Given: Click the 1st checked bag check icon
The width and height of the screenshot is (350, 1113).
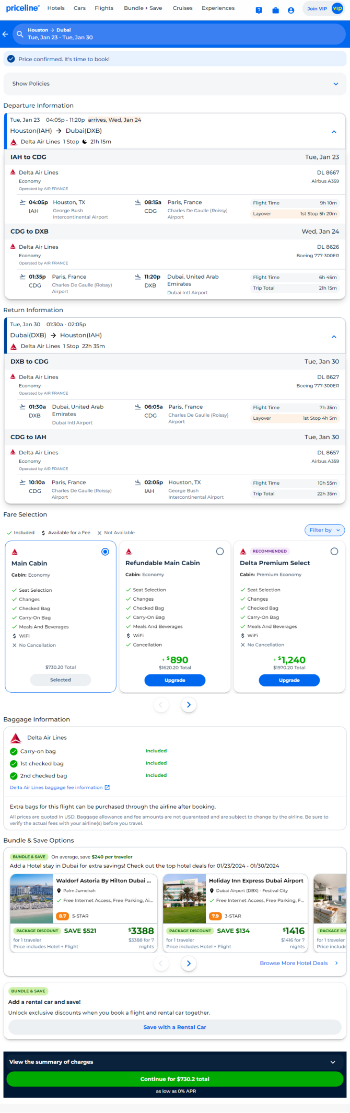Looking at the screenshot, I should click(x=14, y=764).
